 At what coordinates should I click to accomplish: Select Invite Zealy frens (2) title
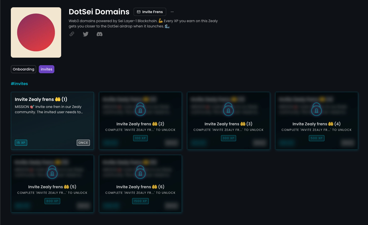pyautogui.click(x=140, y=124)
